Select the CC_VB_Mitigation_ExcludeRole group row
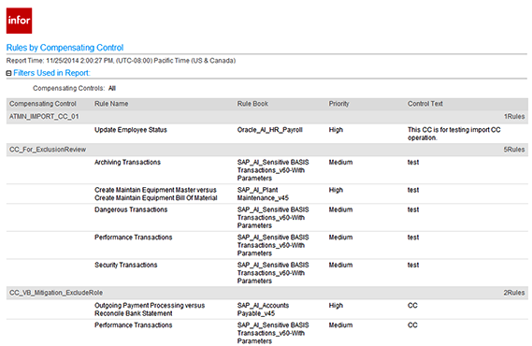Viewport: 532px width, 346px height. [266, 293]
